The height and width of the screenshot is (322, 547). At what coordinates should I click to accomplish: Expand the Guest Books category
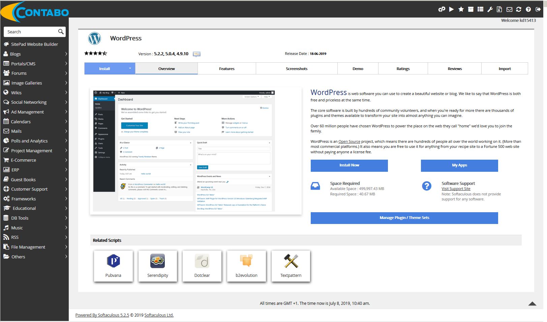point(34,180)
